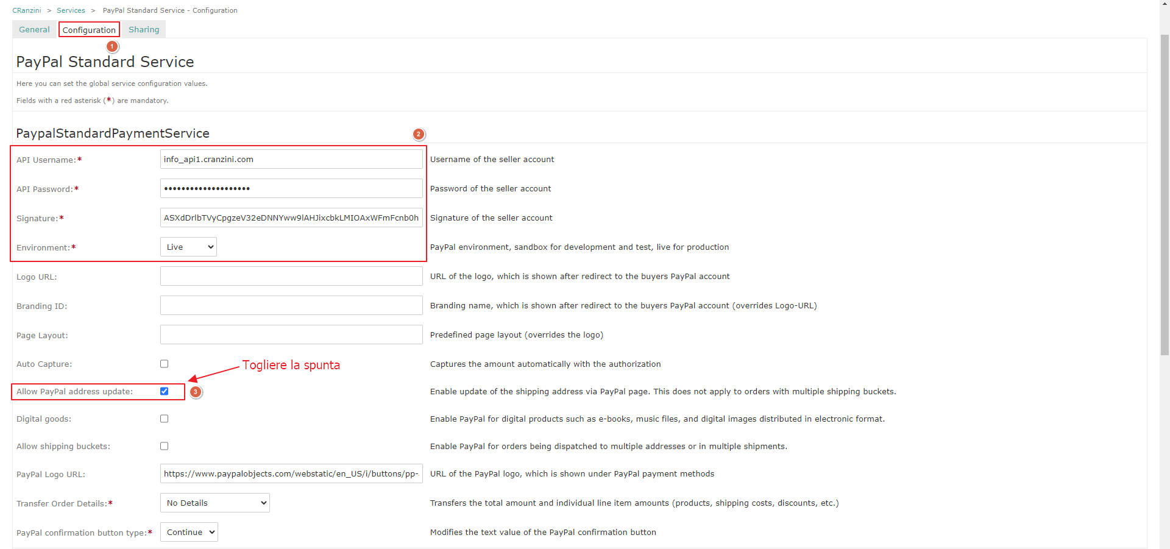Click the vertical page scrollbar
1170x549 pixels.
[1165, 195]
